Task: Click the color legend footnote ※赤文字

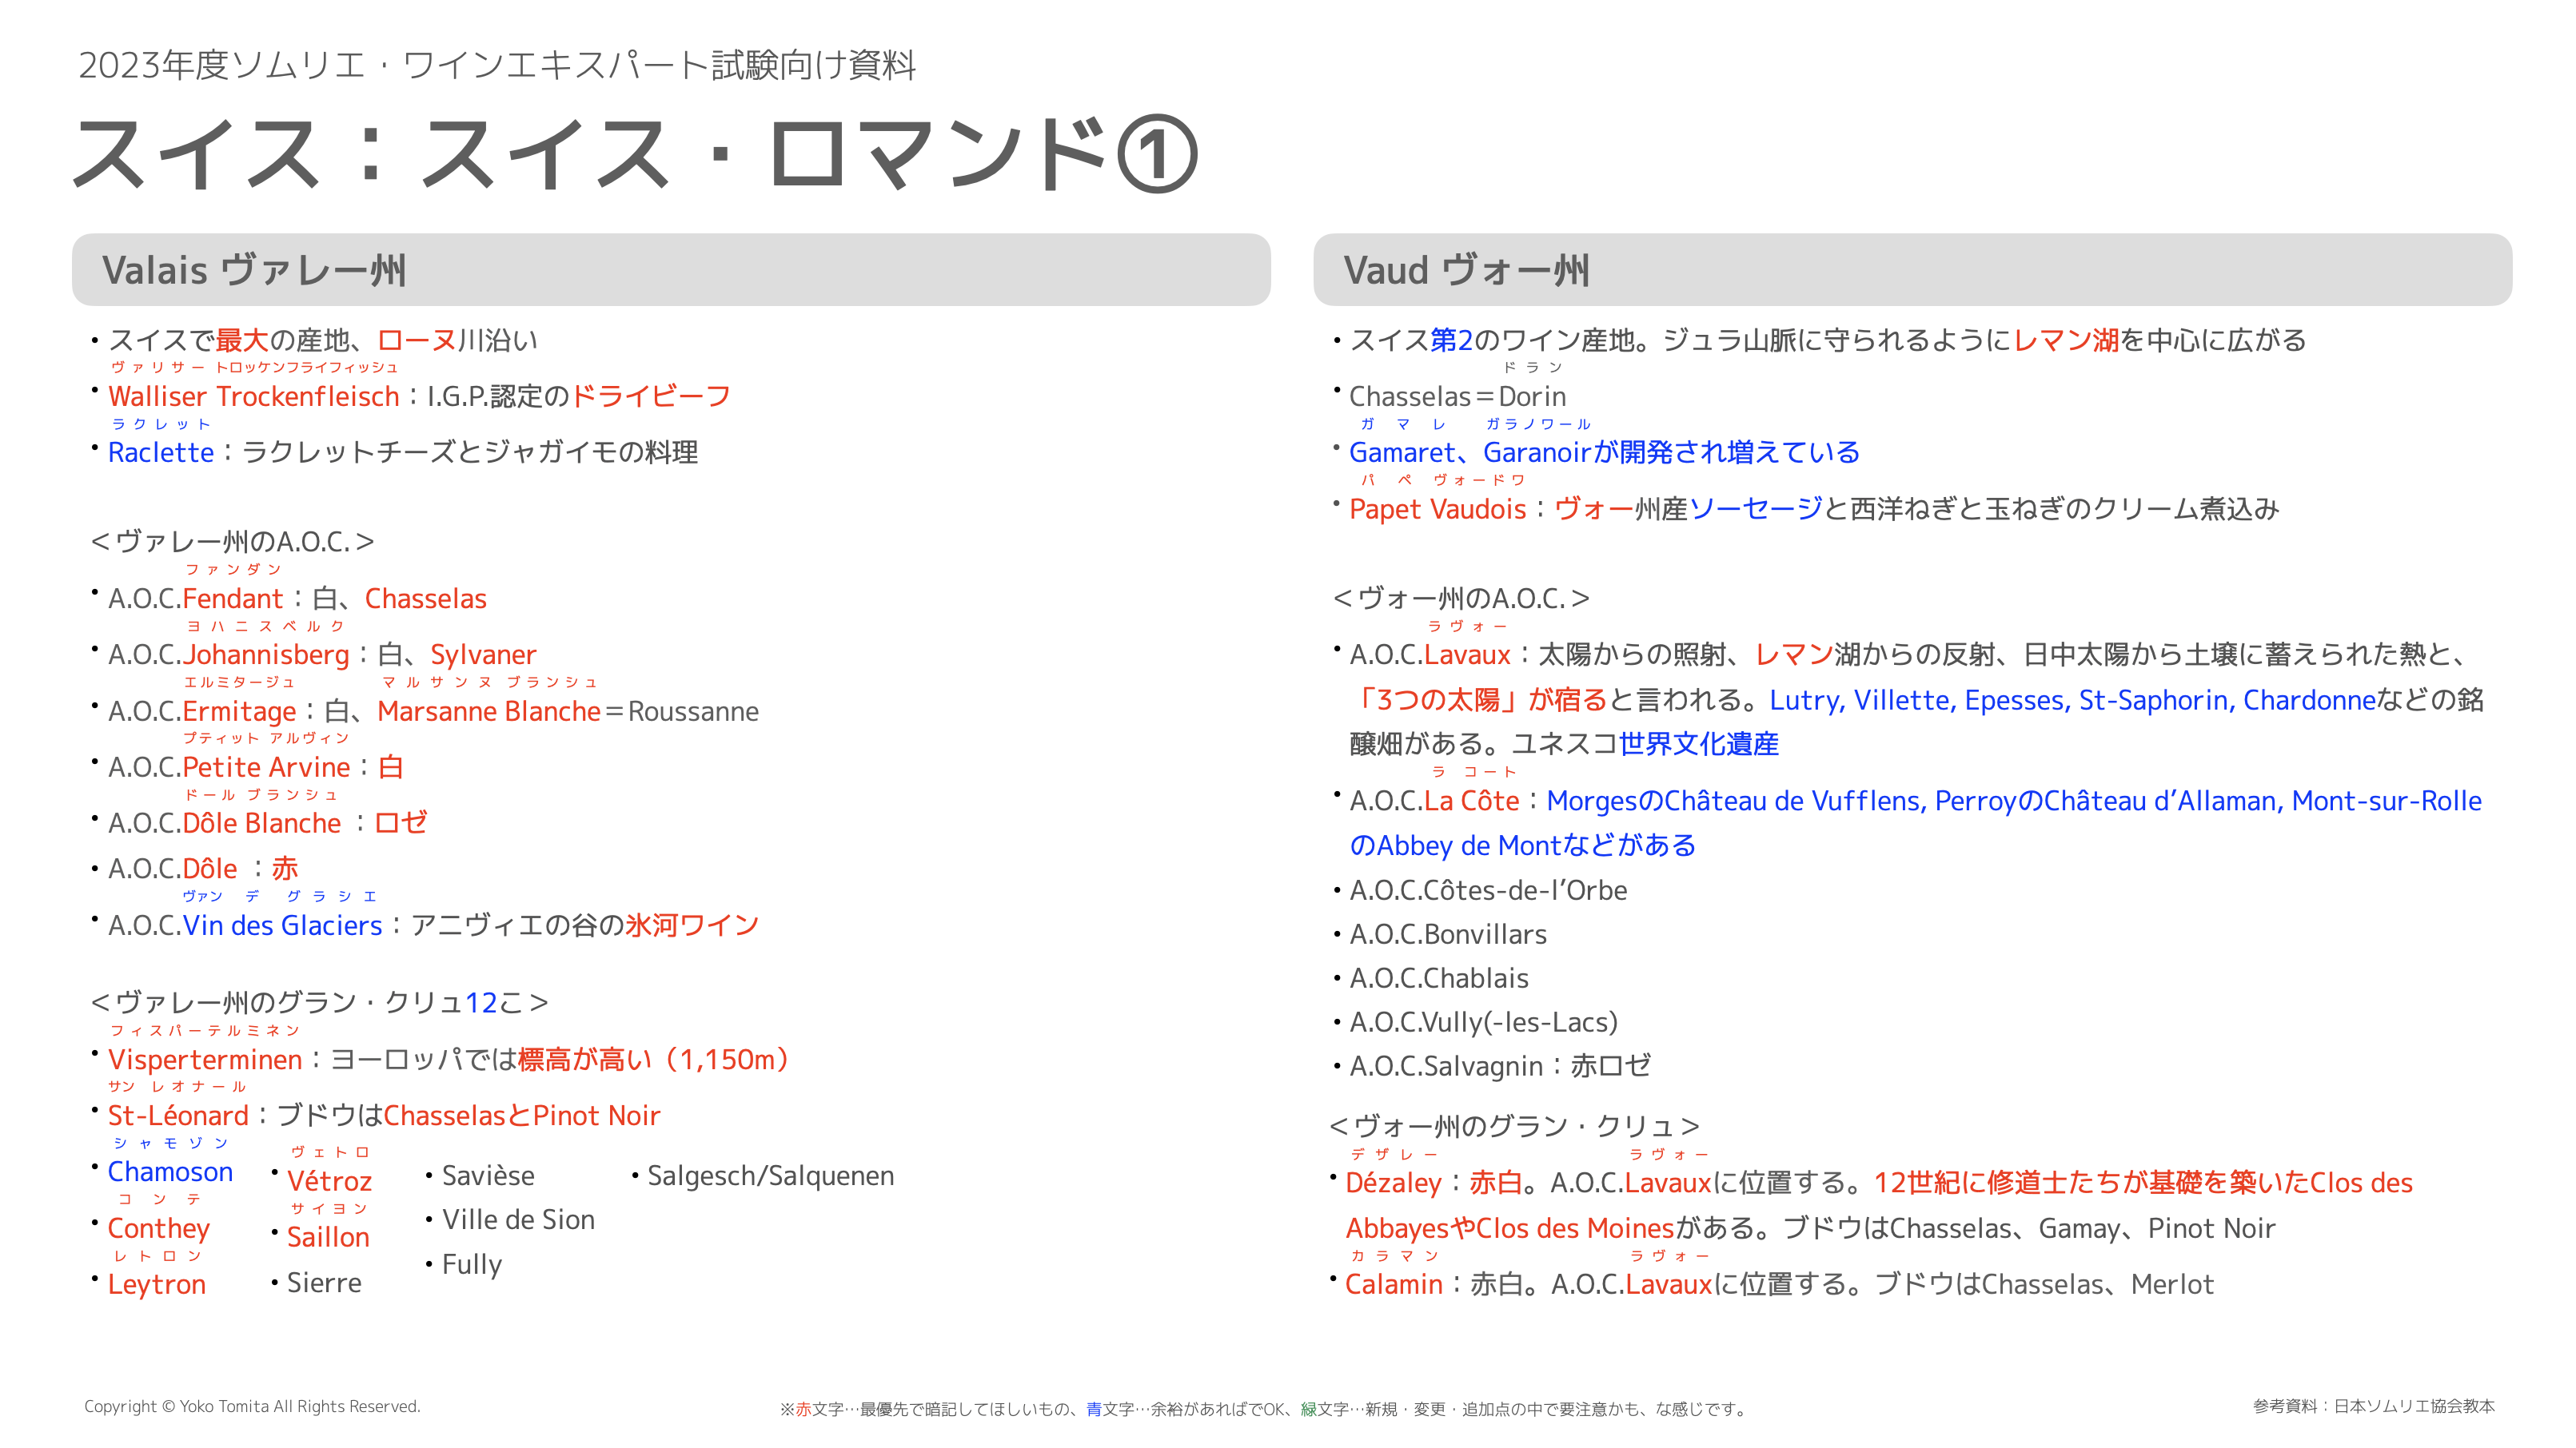Action: (x=1263, y=1409)
